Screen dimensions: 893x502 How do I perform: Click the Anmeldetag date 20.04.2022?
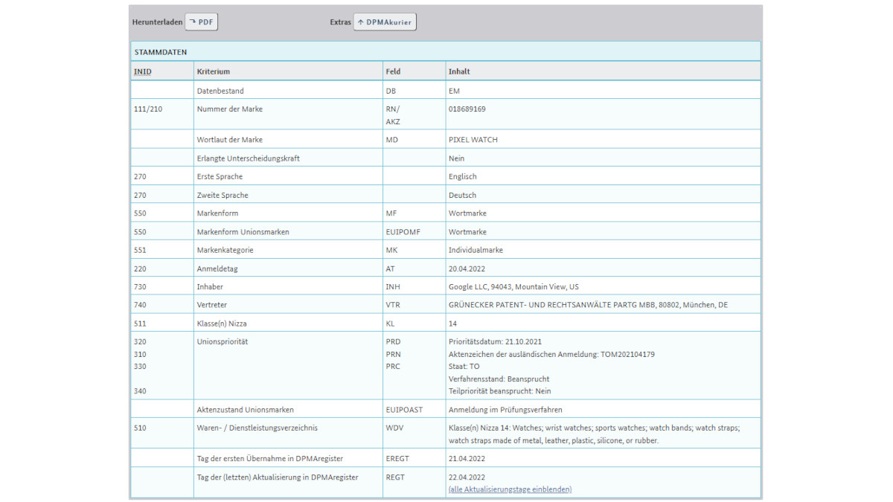coord(467,268)
